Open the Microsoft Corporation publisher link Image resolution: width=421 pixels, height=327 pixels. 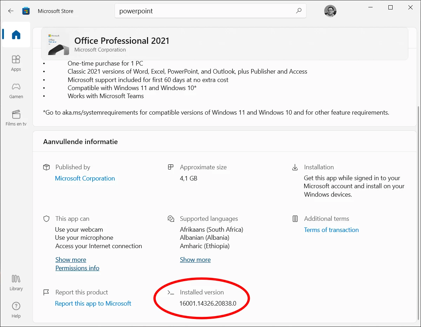85,178
